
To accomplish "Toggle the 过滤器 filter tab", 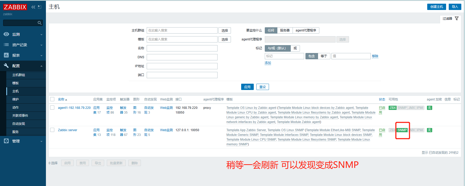I will click(x=450, y=19).
